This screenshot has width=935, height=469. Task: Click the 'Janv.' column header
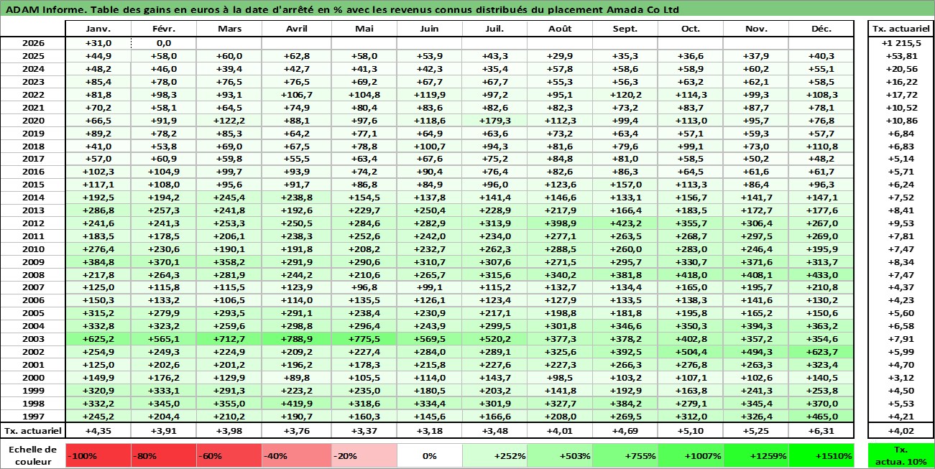coord(98,29)
